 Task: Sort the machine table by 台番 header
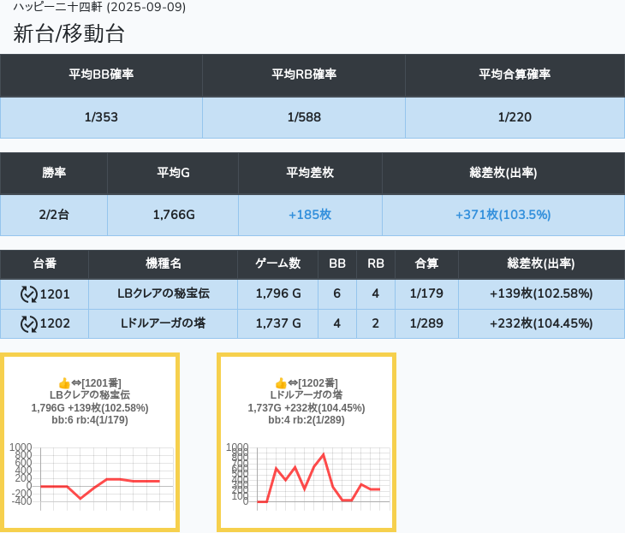click(45, 264)
